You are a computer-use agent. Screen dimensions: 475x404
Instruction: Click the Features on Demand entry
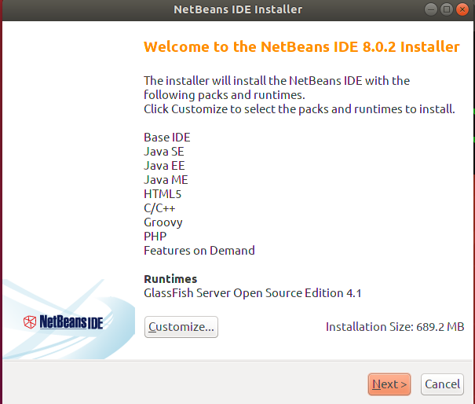point(199,251)
